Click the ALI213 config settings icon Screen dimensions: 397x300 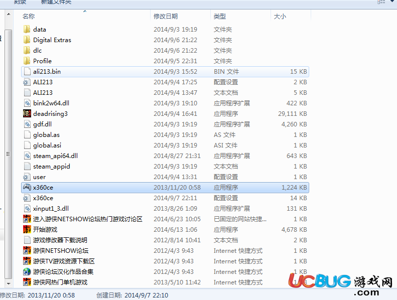(27, 82)
